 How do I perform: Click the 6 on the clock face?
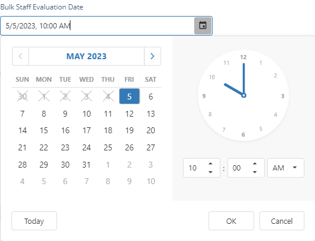click(243, 134)
